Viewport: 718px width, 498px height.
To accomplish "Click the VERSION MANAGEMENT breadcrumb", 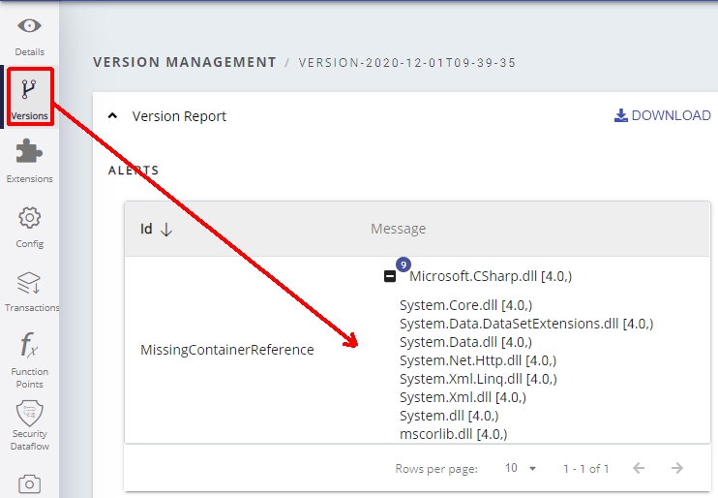I will [184, 62].
